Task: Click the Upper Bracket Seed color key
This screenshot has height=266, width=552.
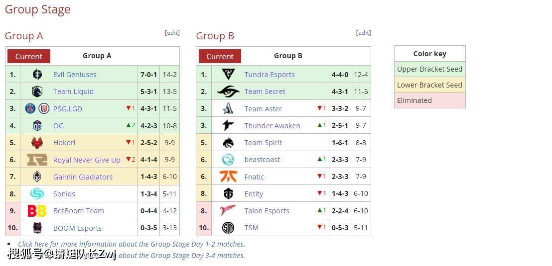Action: [x=430, y=69]
